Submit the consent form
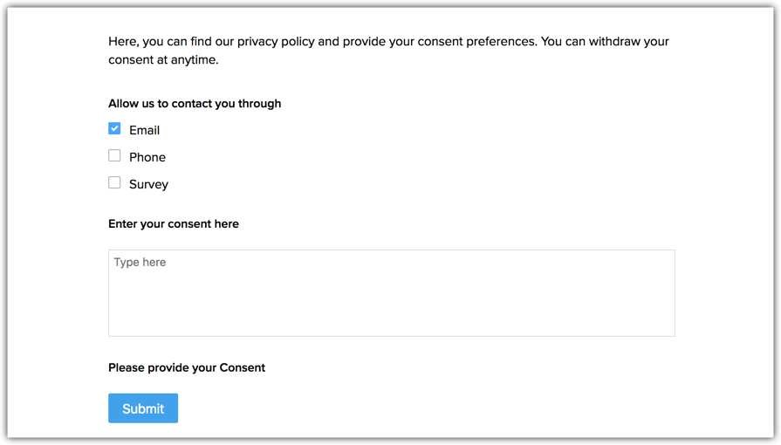Viewport: 781px width, 445px height. pos(143,408)
